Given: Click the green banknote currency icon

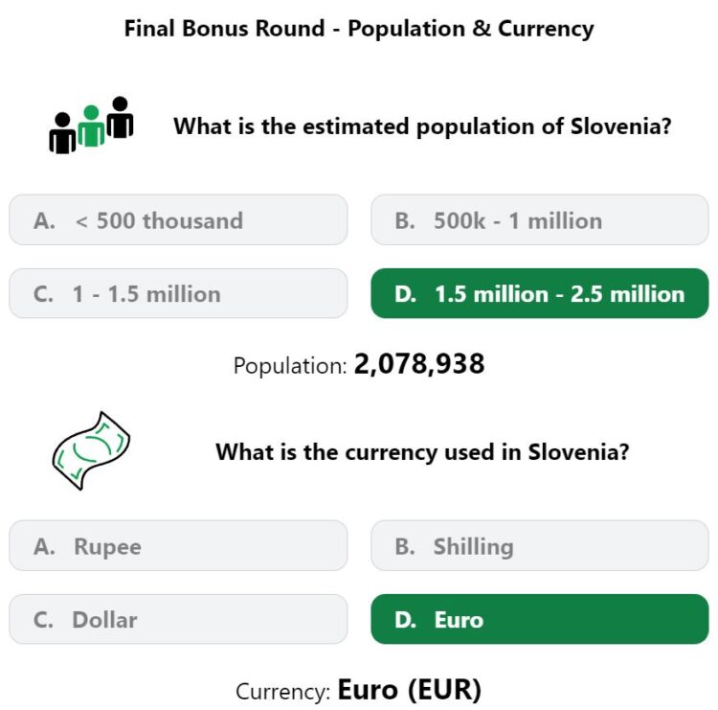Looking at the screenshot, I should (x=91, y=450).
